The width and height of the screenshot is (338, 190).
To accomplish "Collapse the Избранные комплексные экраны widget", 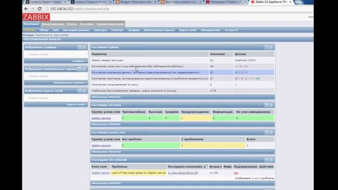I will 84,69.
